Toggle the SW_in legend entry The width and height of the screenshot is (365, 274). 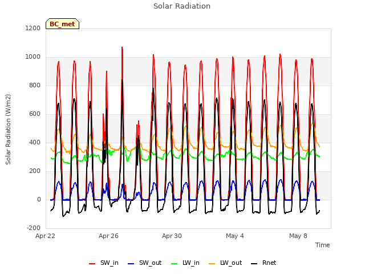(x=104, y=263)
